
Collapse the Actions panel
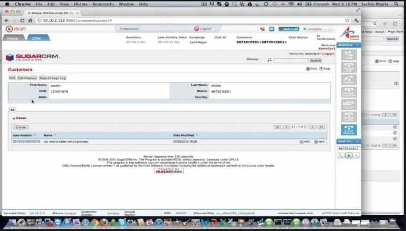pos(358,45)
